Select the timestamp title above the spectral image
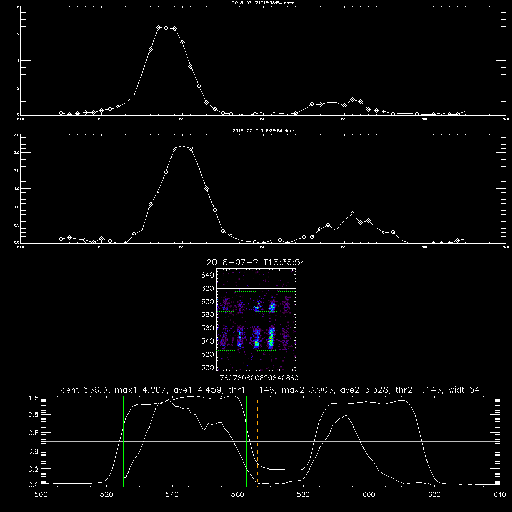 click(x=256, y=262)
